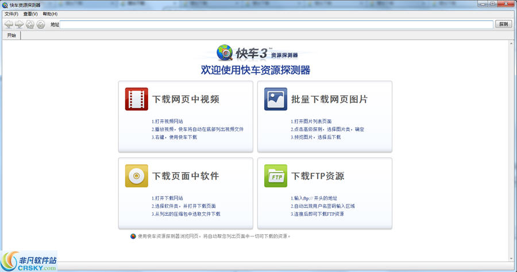Click the Back navigation arrow
This screenshot has width=517, height=272.
click(x=9, y=24)
